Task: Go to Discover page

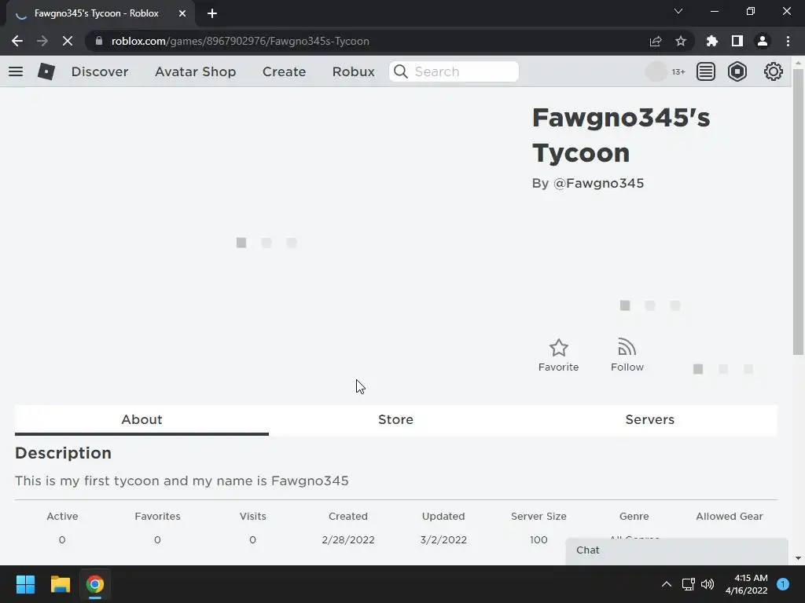Action: tap(100, 71)
